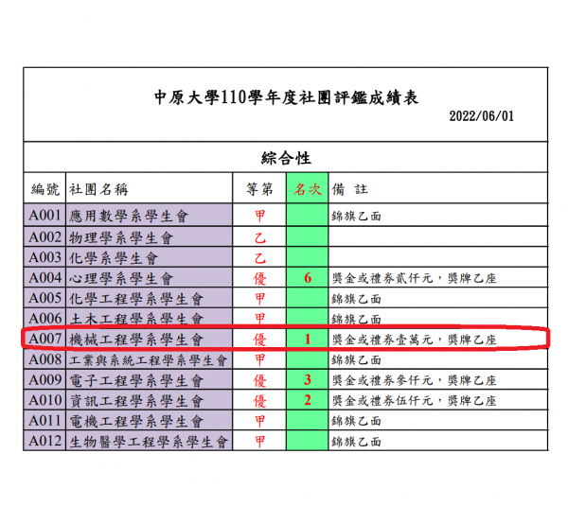The height and width of the screenshot is (506, 568).
Task: Select cell A012
Action: click(x=44, y=441)
